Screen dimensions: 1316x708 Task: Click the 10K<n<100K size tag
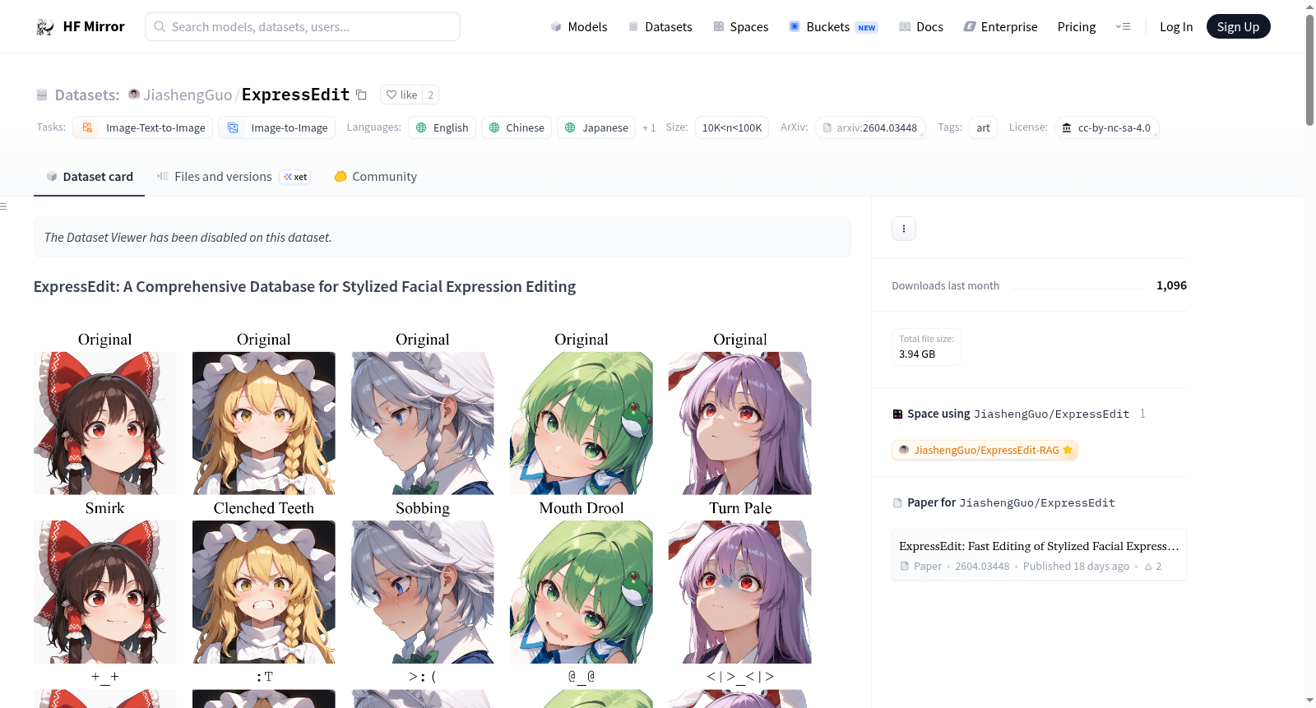tap(732, 127)
